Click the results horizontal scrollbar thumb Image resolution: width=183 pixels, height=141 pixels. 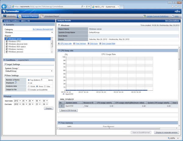pos(109,128)
